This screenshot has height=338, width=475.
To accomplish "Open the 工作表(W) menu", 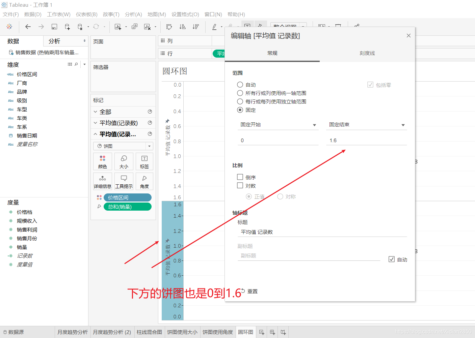I will [59, 14].
